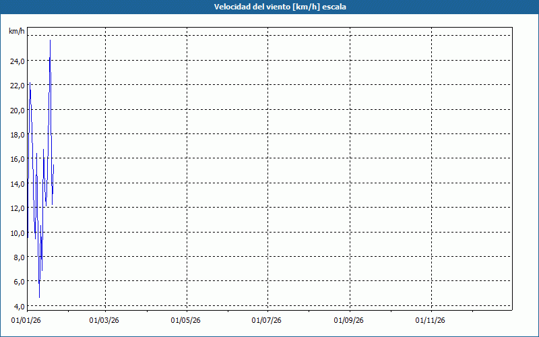
Task: Click the 01/09/26 date label
Action: click(x=348, y=321)
